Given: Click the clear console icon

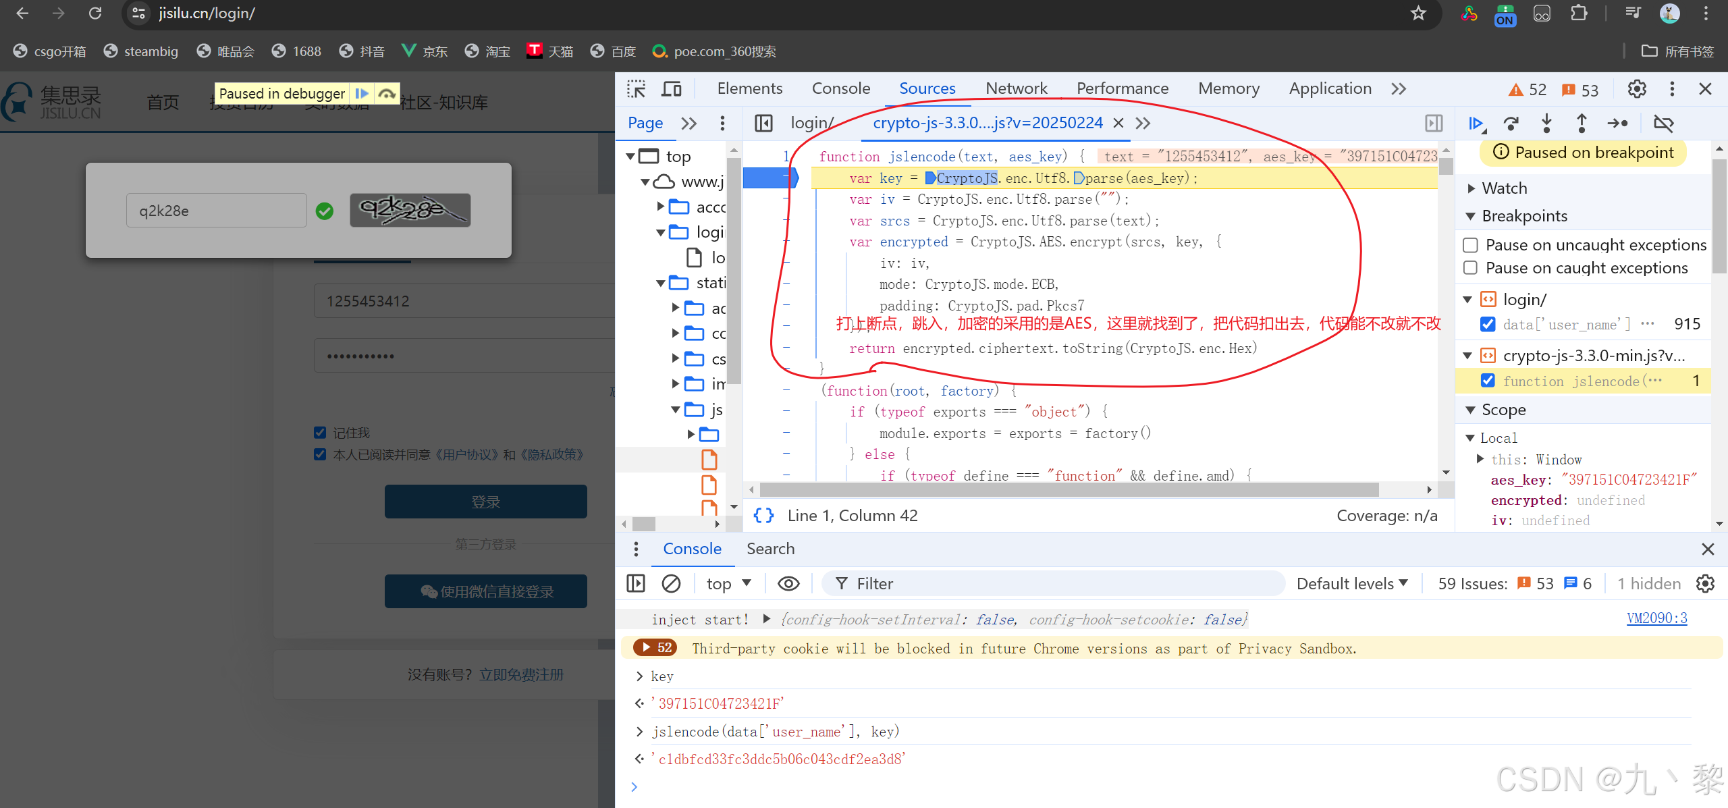Looking at the screenshot, I should point(671,584).
